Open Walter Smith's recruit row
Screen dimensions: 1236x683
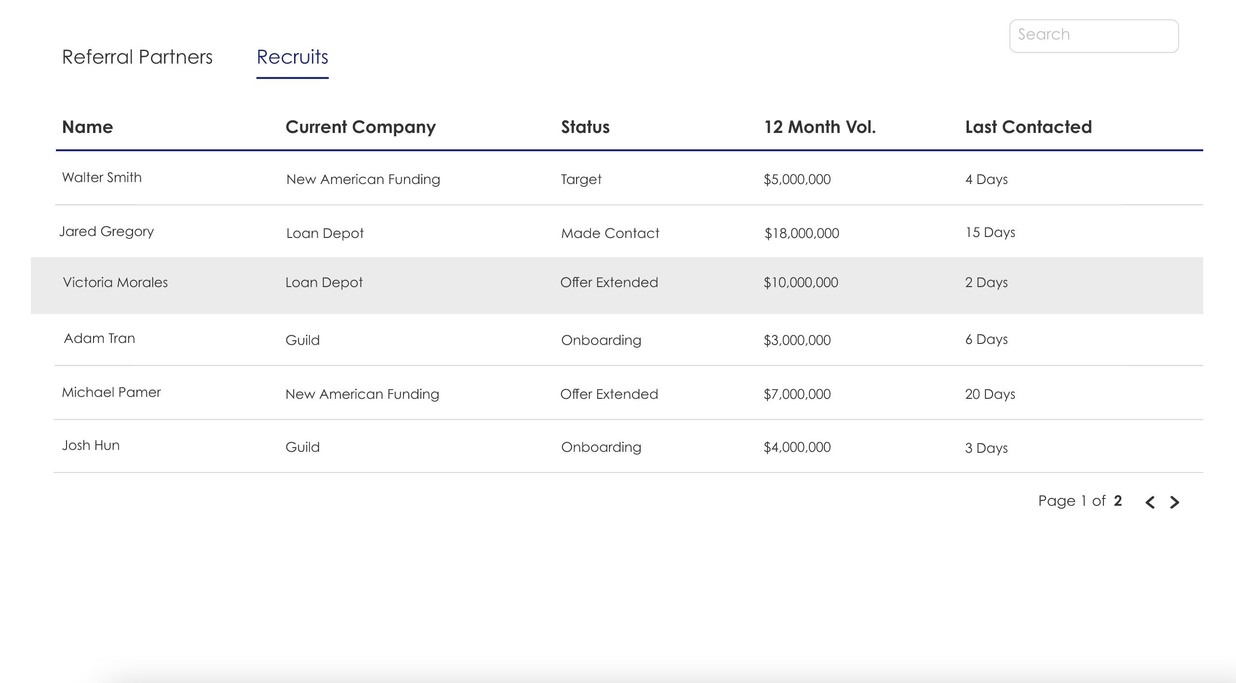click(102, 178)
